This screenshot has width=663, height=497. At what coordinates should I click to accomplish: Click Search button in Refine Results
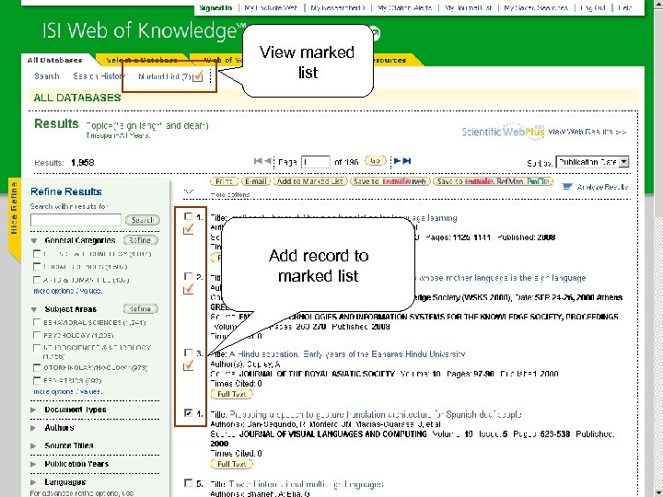(143, 220)
